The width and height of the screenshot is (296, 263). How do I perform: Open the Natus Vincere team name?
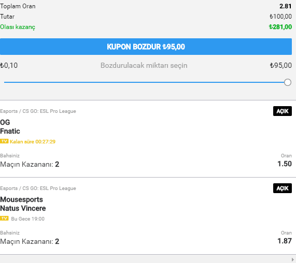(x=23, y=208)
